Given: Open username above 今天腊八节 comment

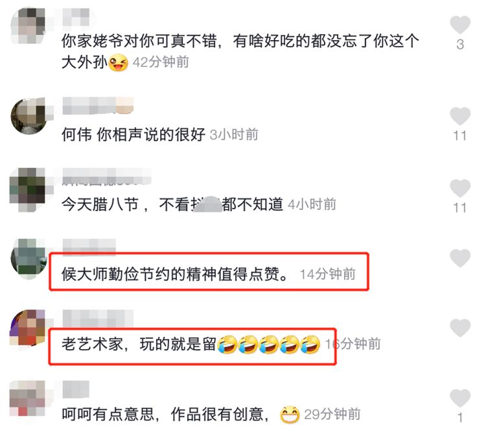Looking at the screenshot, I should (x=107, y=177).
